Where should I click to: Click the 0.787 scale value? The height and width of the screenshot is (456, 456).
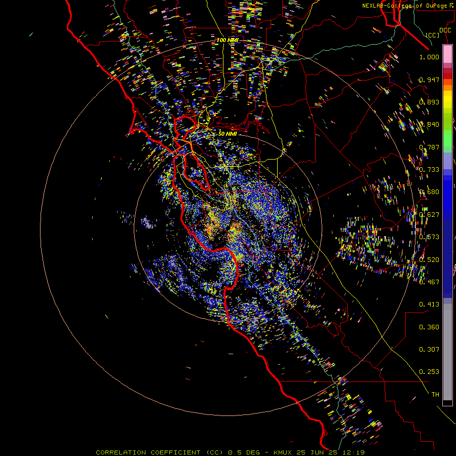pos(429,147)
